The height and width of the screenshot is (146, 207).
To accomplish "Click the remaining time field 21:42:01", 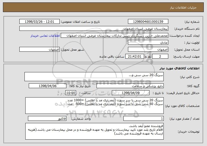I will 134,57.
